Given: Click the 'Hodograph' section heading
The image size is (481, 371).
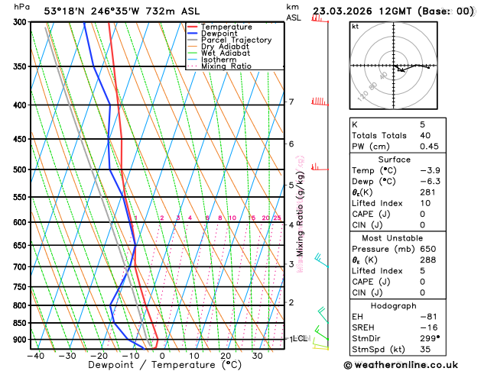Looking at the screenshot, I should (394, 306).
